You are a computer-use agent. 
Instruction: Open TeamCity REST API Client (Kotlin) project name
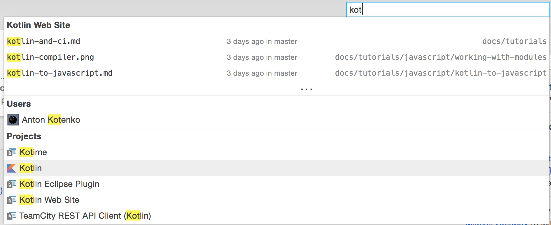85,216
